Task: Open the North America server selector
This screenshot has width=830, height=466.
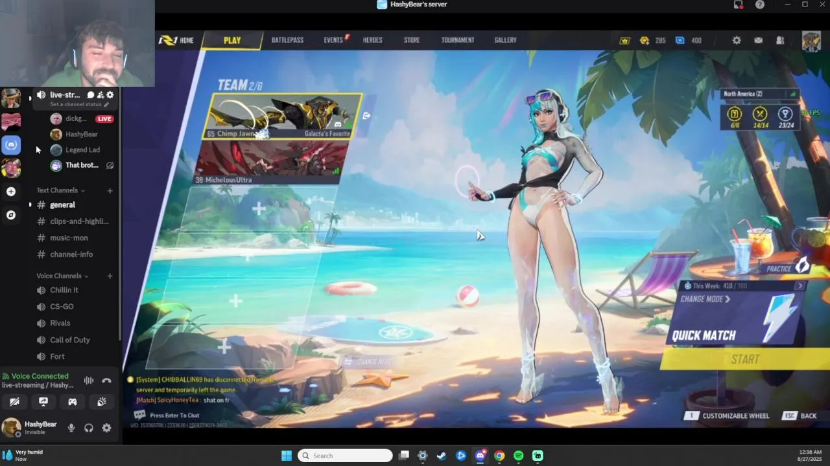Action: [760, 94]
